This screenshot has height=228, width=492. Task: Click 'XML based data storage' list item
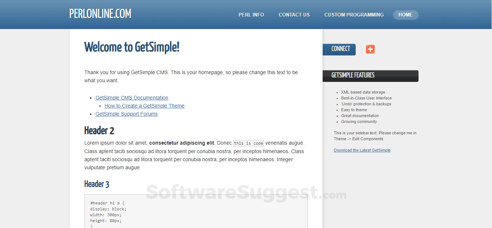pyautogui.click(x=363, y=92)
